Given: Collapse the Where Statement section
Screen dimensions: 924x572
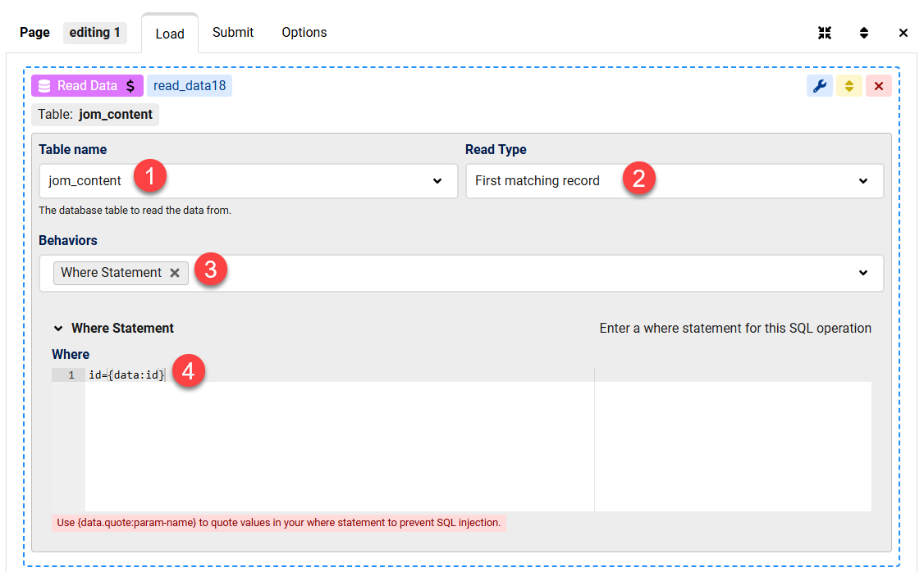Looking at the screenshot, I should pos(58,329).
